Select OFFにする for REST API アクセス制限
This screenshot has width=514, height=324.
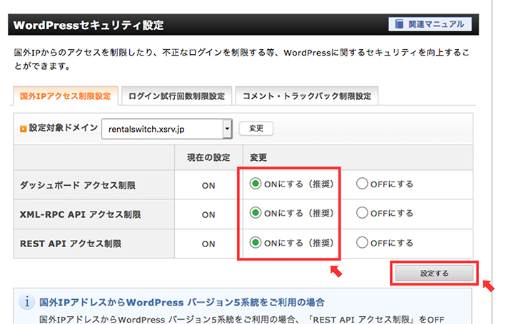pyautogui.click(x=362, y=243)
